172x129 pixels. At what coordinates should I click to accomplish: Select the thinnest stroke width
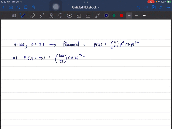pyautogui.click(x=129, y=15)
